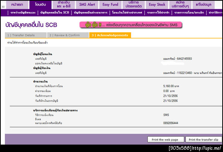
Task: Click the บัญชีผู้โอนเงิน section heading
Action: coord(43,54)
